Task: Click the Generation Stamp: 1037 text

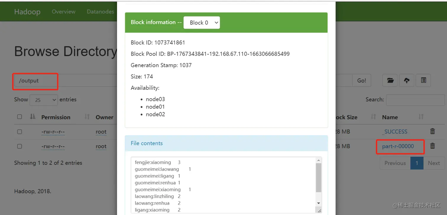Action: pyautogui.click(x=161, y=65)
